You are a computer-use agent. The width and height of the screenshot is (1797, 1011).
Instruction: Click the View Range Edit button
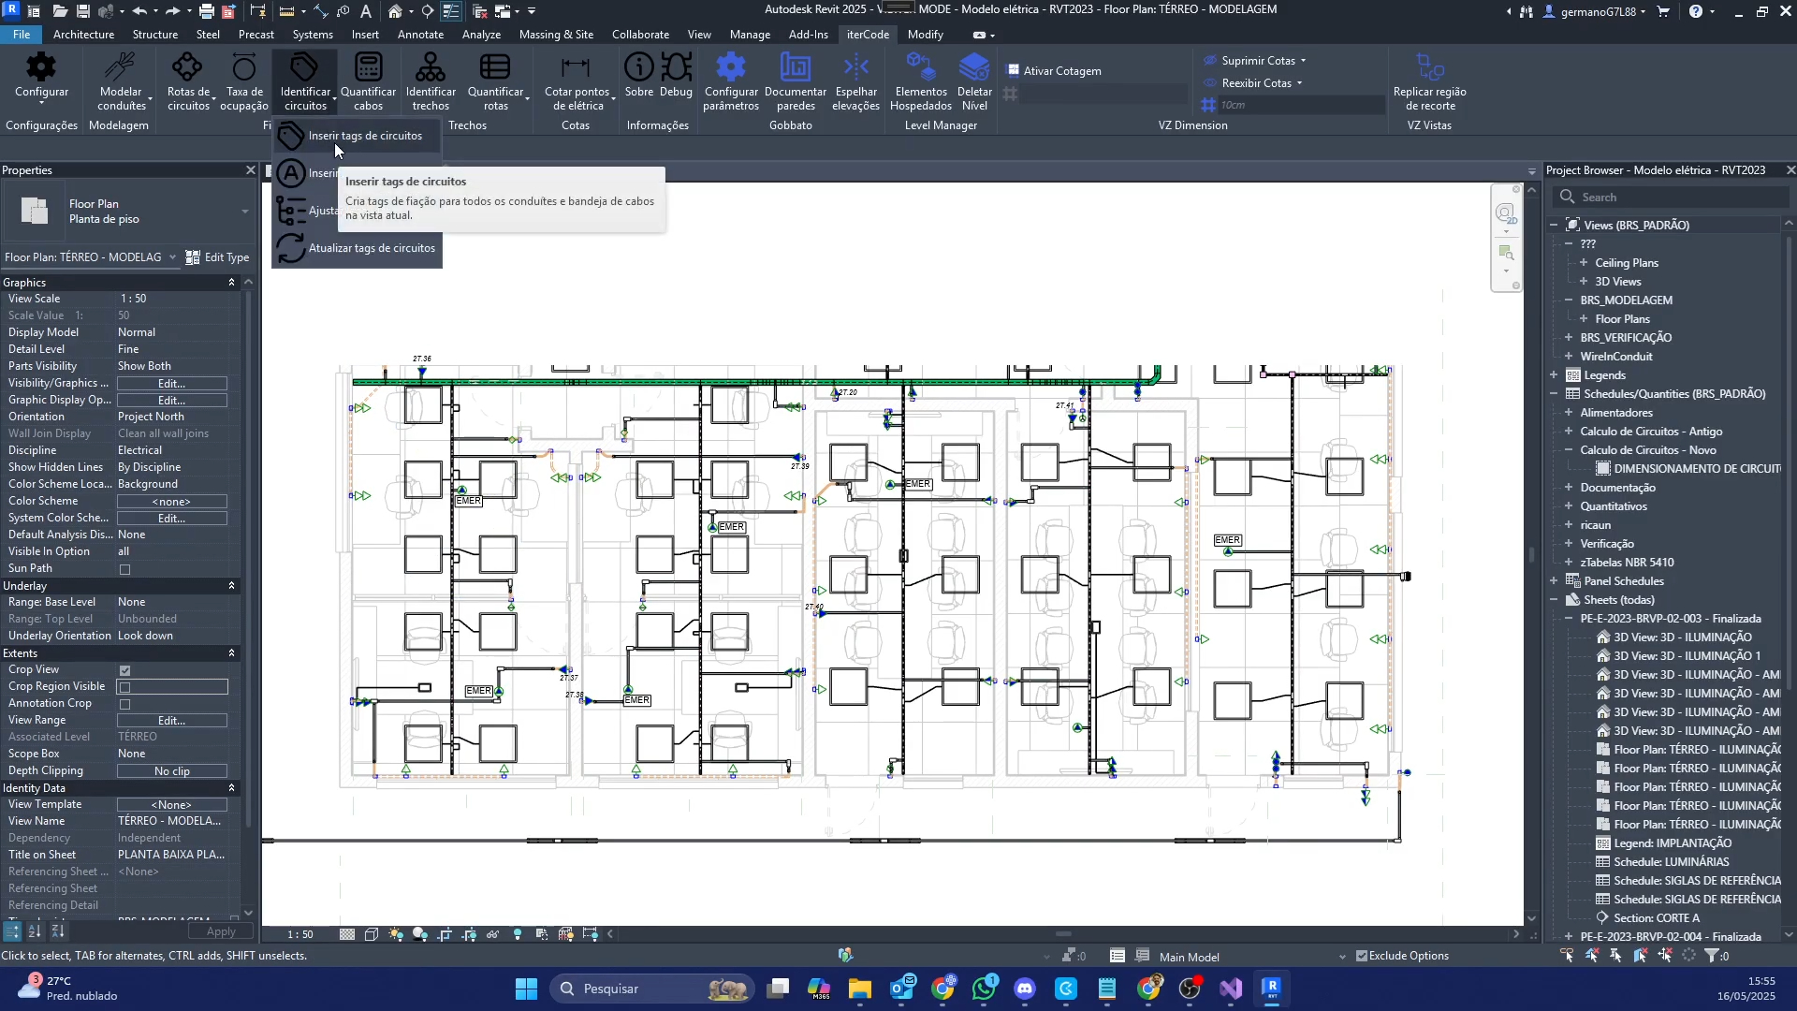(171, 721)
